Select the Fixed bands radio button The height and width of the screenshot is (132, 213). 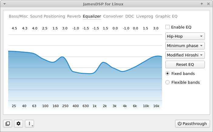click(167, 73)
